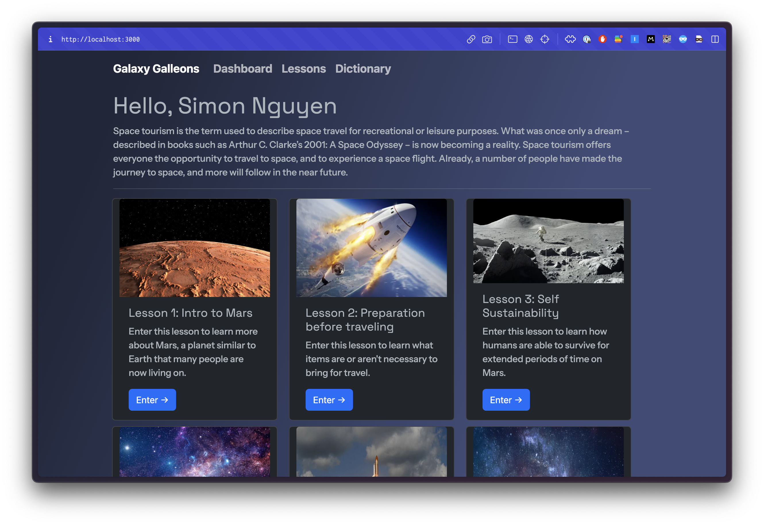Open the terminal console icon

coord(512,39)
